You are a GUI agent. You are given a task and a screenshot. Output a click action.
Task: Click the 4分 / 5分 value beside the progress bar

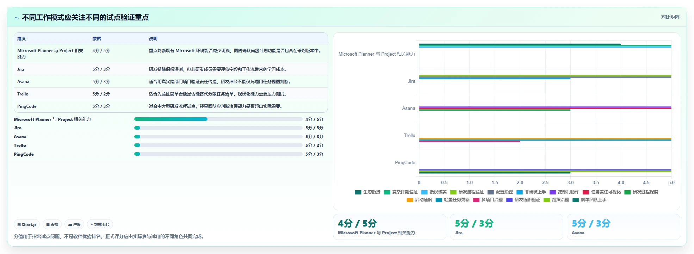[x=314, y=119]
